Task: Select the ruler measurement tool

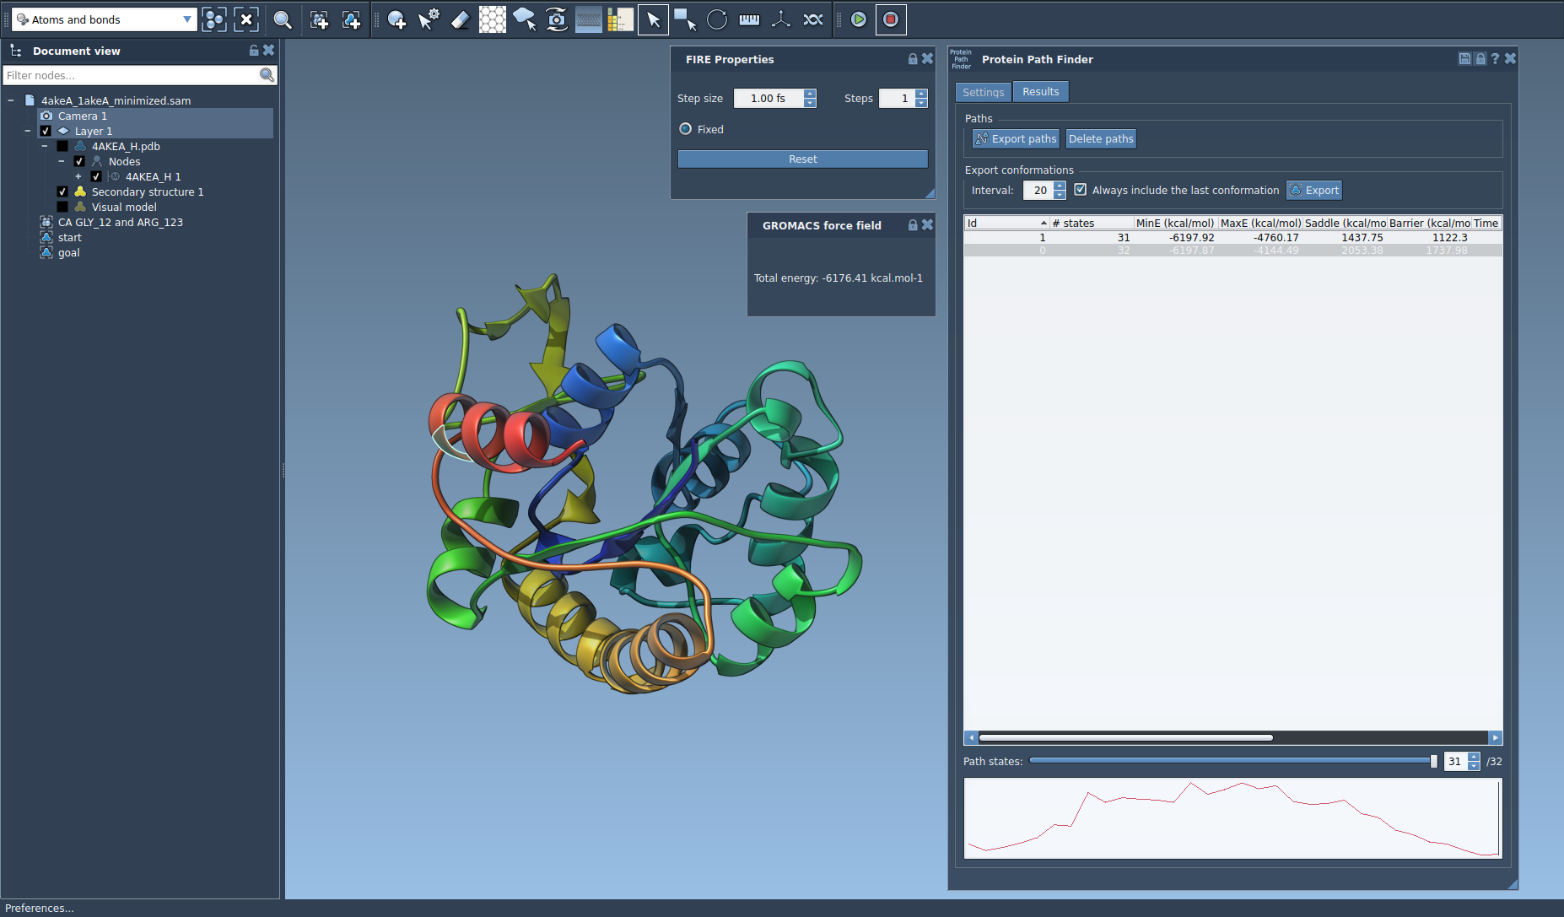Action: 749,19
